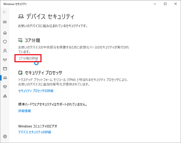
Task: Click the コア分離 chip icon with green check
Action: point(20,40)
